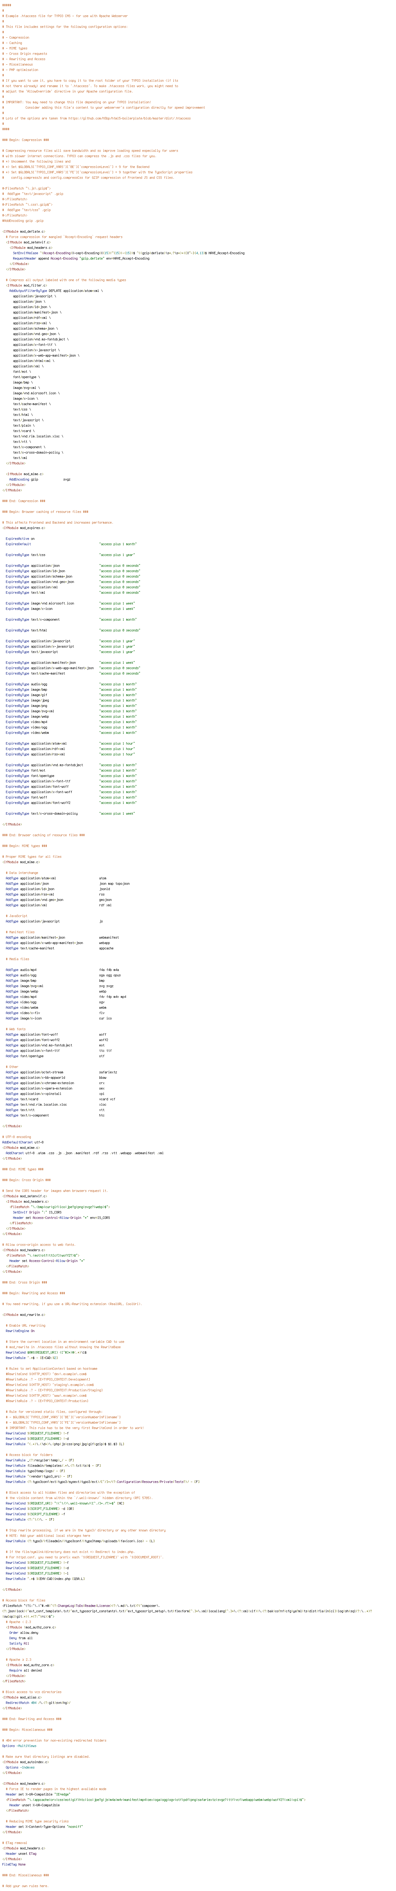Click the github.com h5bp html5-boilerplate URL
Viewport: 396px width, 1891px height.
coord(130,118)
